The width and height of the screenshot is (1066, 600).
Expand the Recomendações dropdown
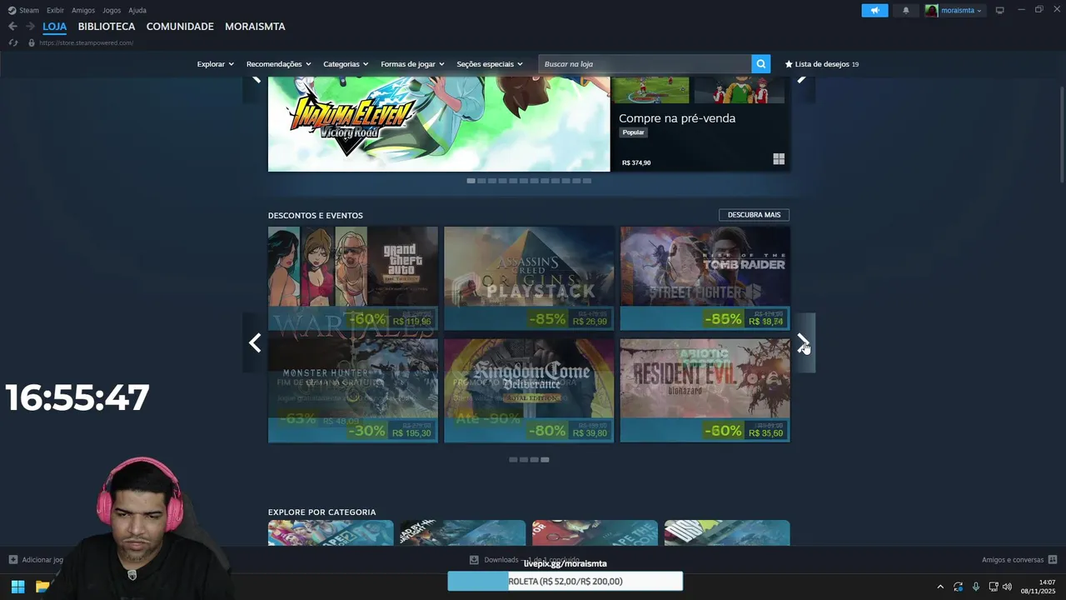point(278,64)
